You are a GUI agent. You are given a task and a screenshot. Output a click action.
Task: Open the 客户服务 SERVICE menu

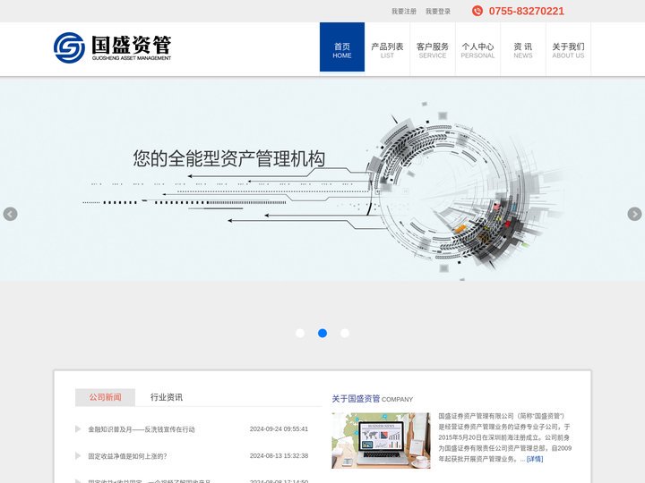click(x=433, y=50)
